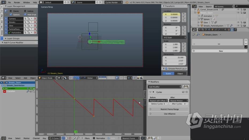The width and height of the screenshot is (249, 140).
Task: Toggle eye for Comet_StreakCoords in Outliner
Action: (238, 10)
